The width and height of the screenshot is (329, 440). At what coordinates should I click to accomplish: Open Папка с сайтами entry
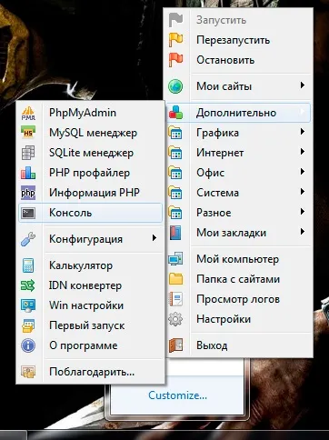coord(238,279)
